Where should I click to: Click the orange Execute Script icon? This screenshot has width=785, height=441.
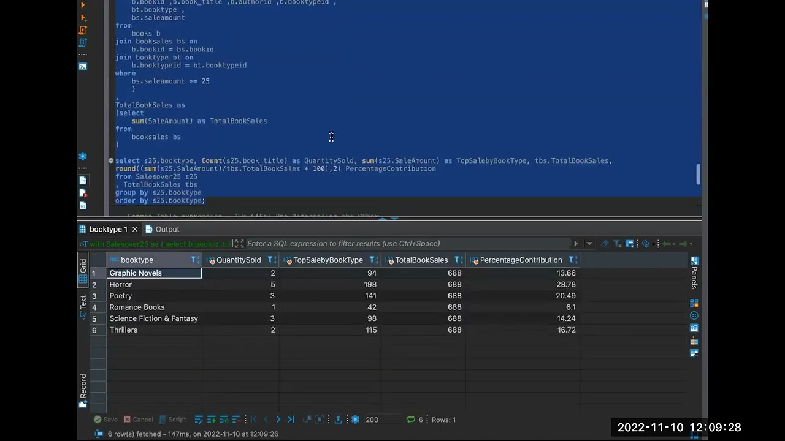83,30
